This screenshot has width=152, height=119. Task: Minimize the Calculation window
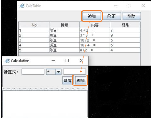tap(53, 61)
